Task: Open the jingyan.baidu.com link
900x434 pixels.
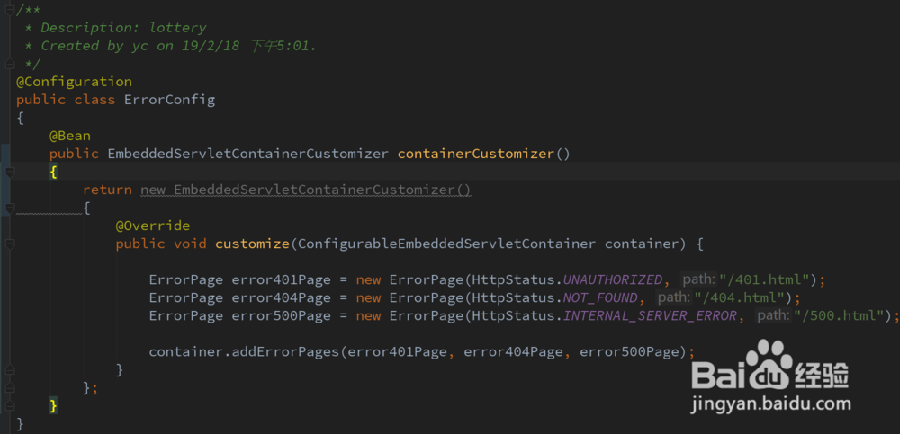Action: pyautogui.click(x=770, y=405)
